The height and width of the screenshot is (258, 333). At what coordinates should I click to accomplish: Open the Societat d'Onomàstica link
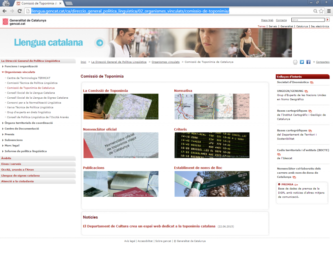click(x=293, y=82)
